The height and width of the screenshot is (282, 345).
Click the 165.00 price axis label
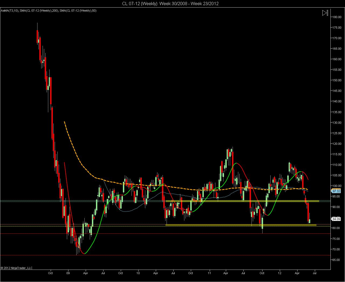[x=336, y=49]
